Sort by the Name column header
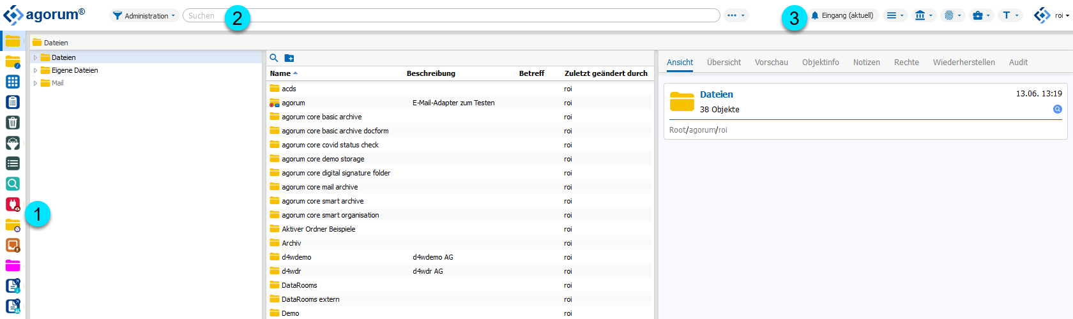Screen dimensions: 1073x319 (x=280, y=73)
